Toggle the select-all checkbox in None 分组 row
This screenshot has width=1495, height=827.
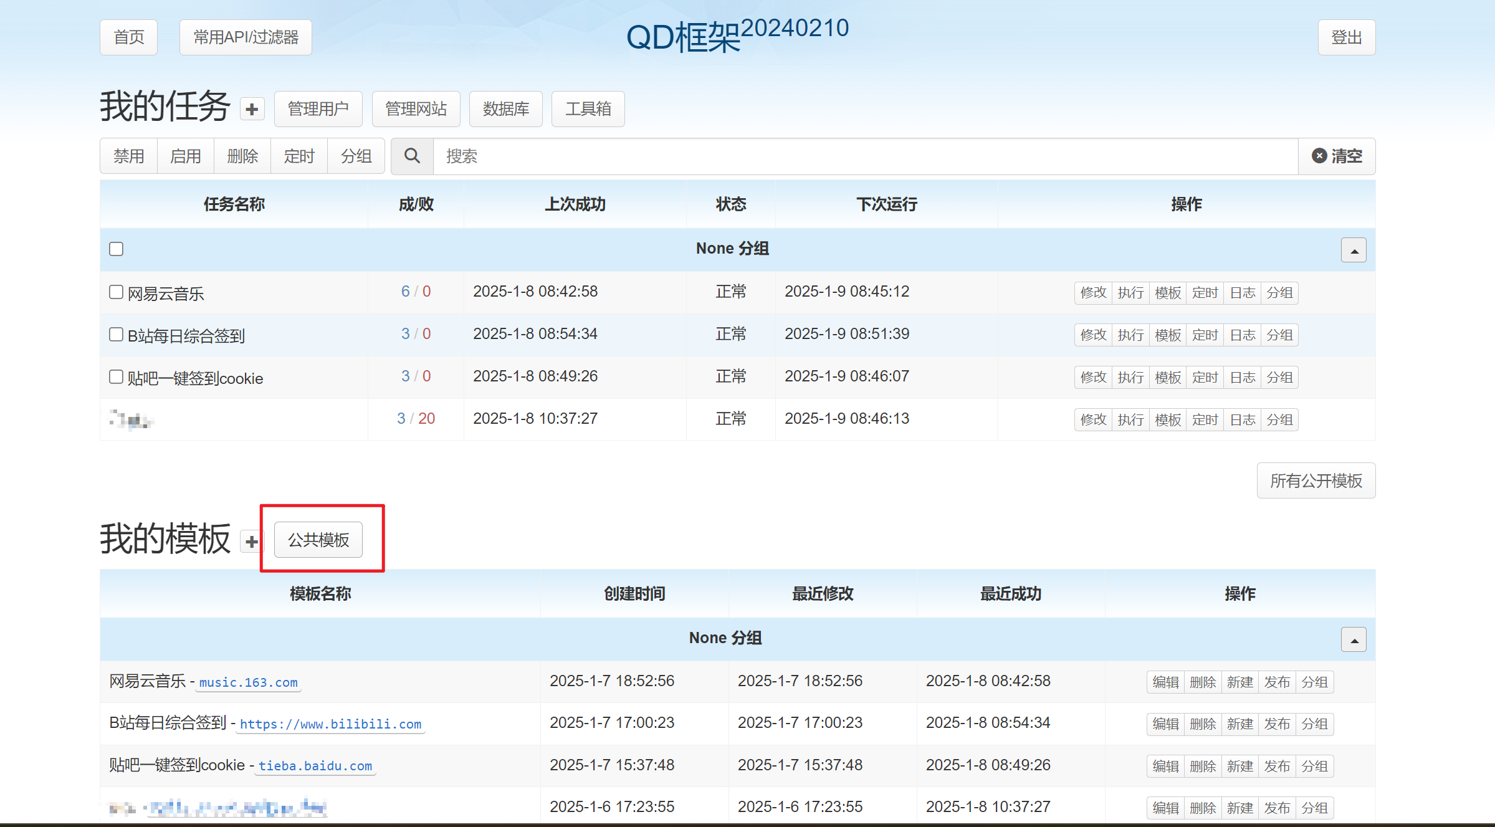[x=116, y=249]
